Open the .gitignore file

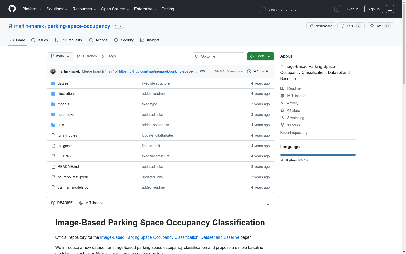pyautogui.click(x=65, y=146)
